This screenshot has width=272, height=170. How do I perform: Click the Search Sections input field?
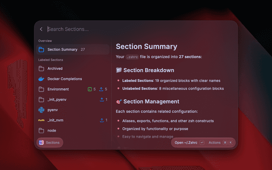(x=141, y=29)
